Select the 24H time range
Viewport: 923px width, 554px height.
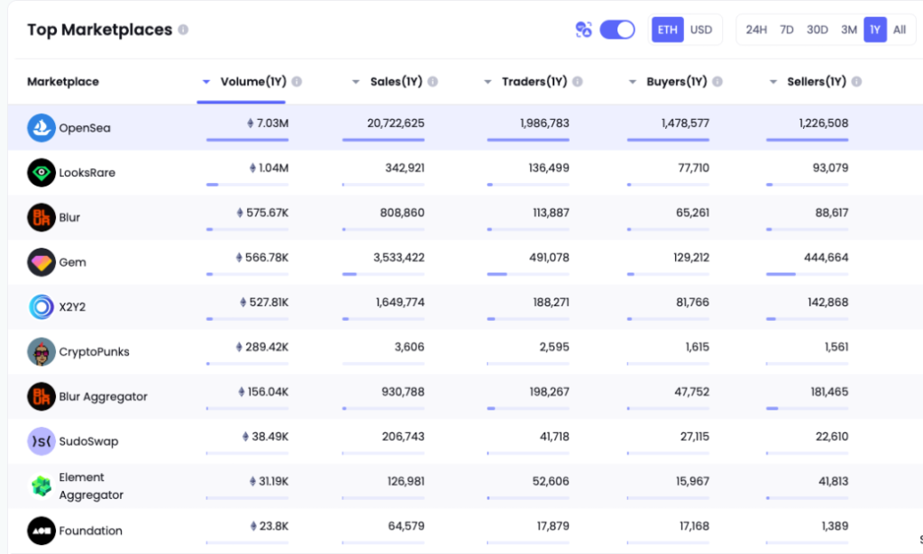pyautogui.click(x=756, y=30)
